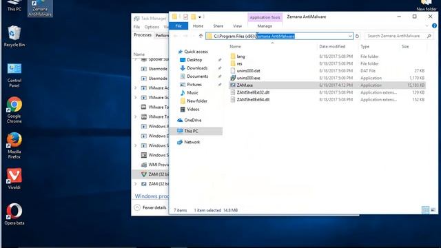Expand the ribbon chevron

coord(427,26)
